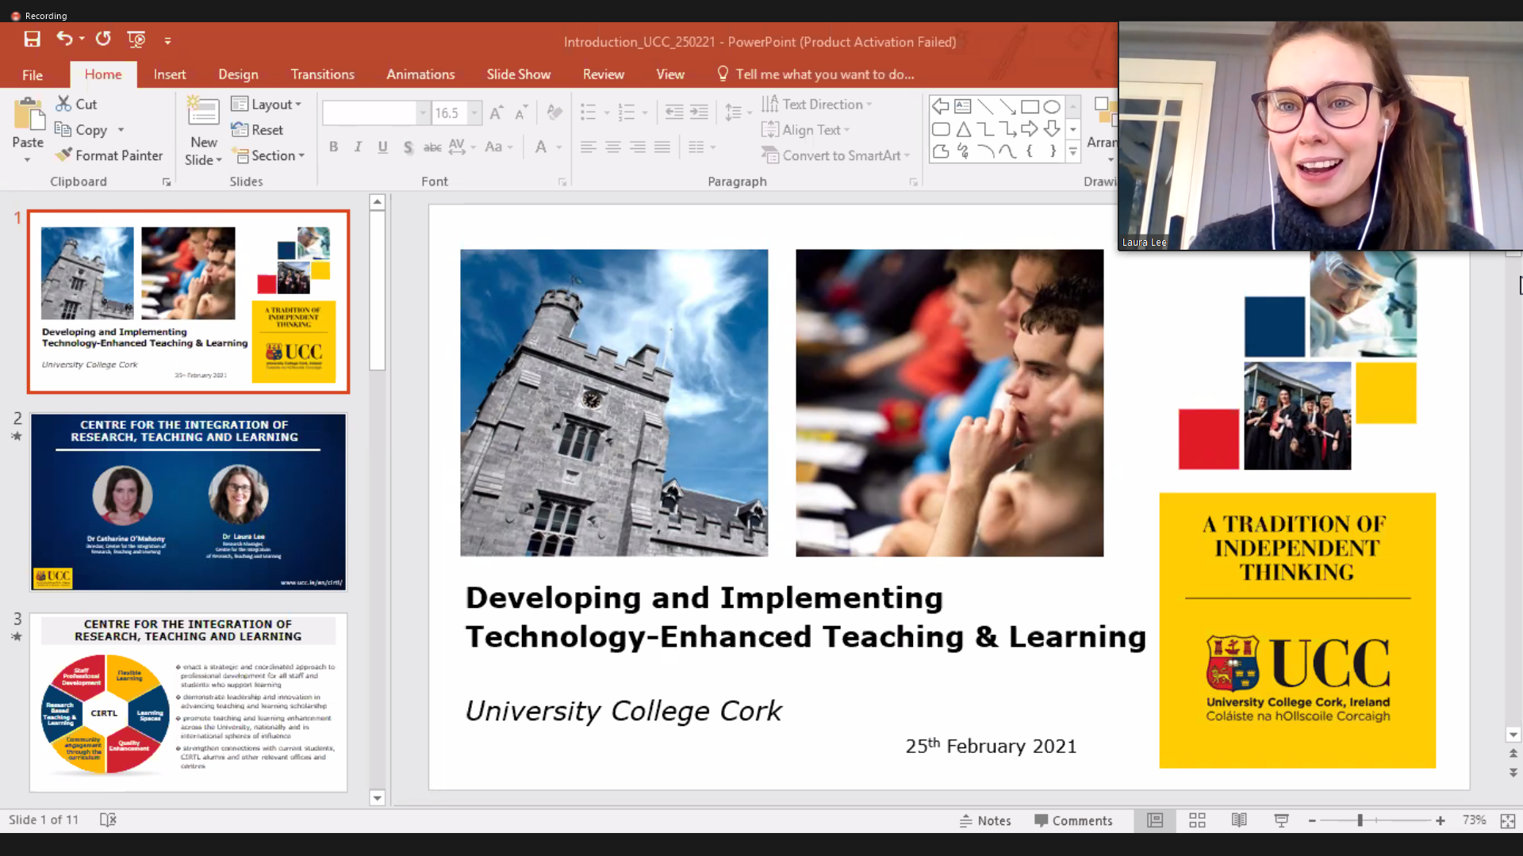
Task: Open the font size dropdown arrow
Action: click(x=474, y=113)
